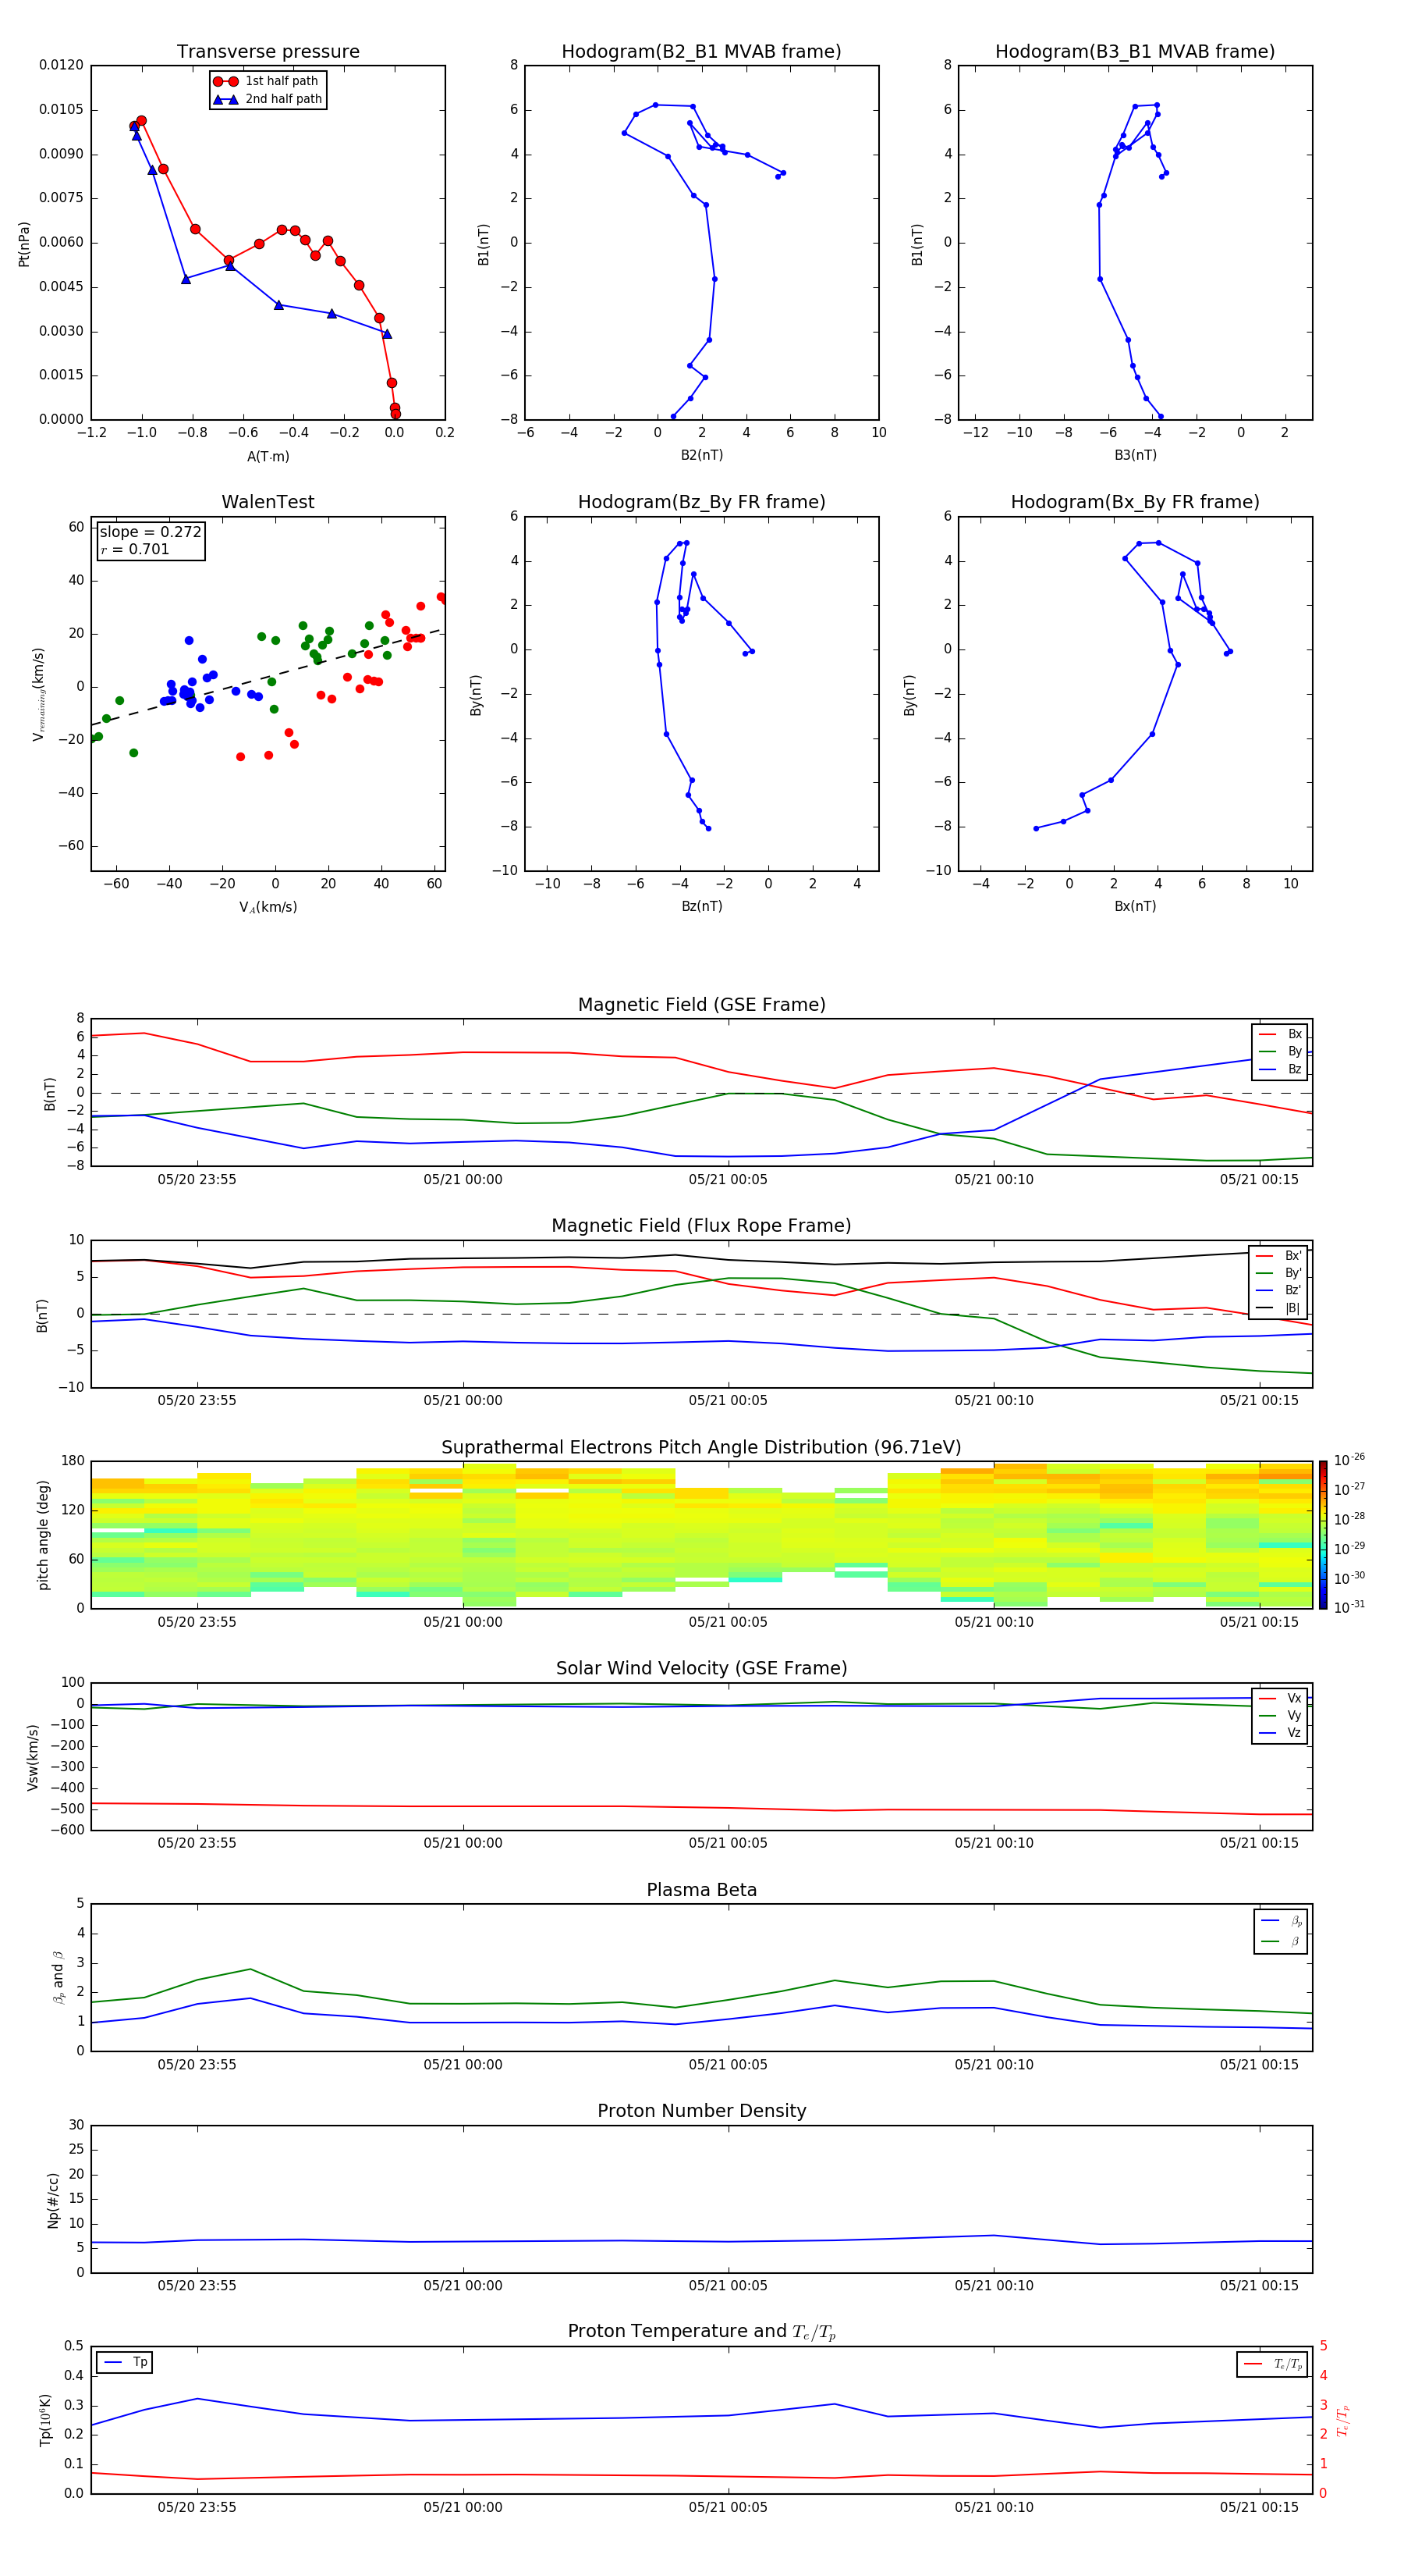Viewport: 1404px width, 2576px height.
Task: Click the 'Hodogram(Bx_By FR frame)' title
Action: [x=1134, y=502]
